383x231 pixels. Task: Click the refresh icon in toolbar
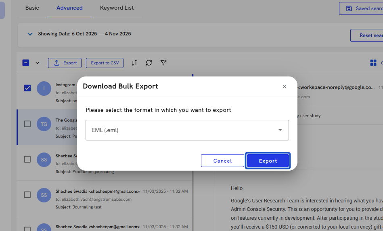[x=149, y=63]
